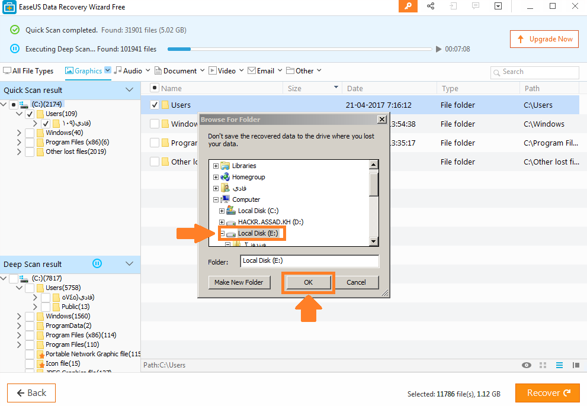Click Cancel in Browse For Folder dialog
The image size is (587, 406).
(356, 282)
